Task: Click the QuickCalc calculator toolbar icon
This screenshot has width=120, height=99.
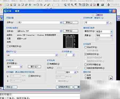Action: (x=98, y=5)
